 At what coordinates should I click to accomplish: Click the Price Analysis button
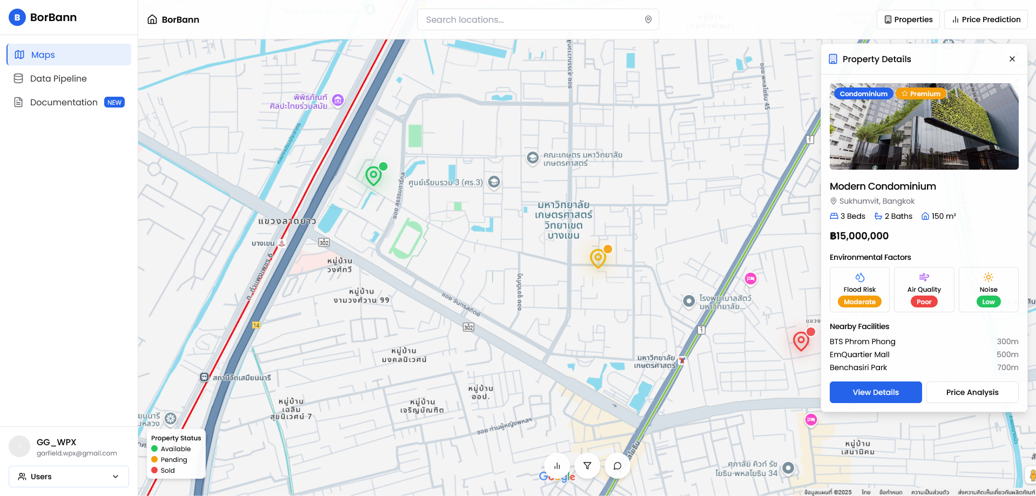pos(972,392)
